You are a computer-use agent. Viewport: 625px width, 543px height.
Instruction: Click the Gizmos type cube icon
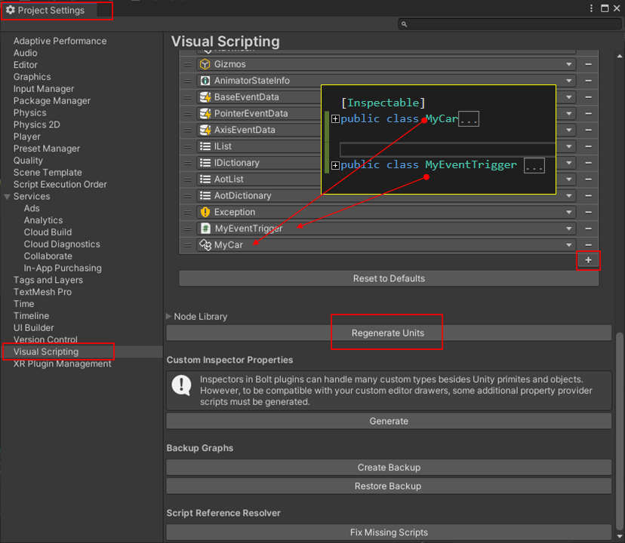point(205,64)
